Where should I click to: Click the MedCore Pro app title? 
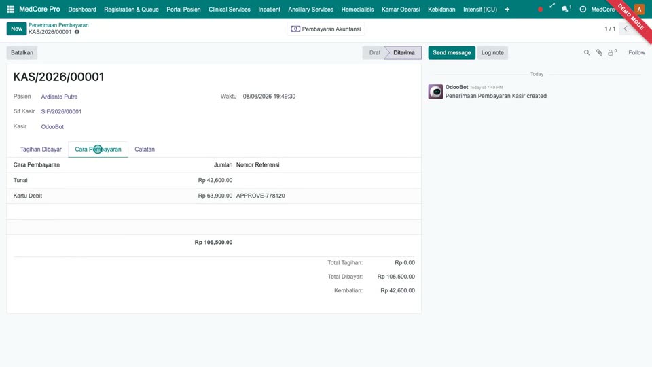click(x=39, y=9)
